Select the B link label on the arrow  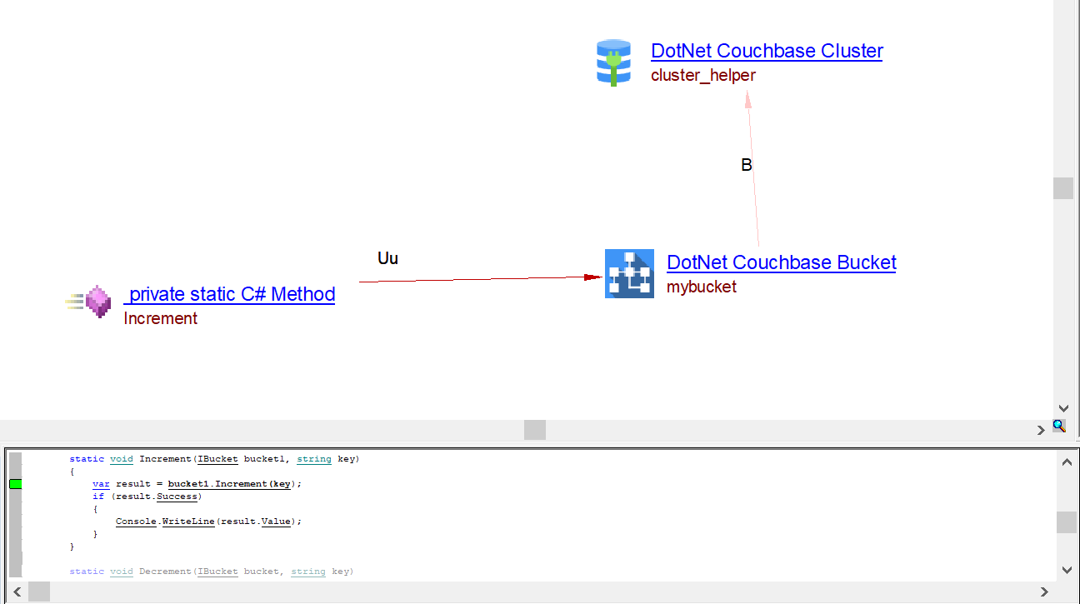[x=747, y=165]
